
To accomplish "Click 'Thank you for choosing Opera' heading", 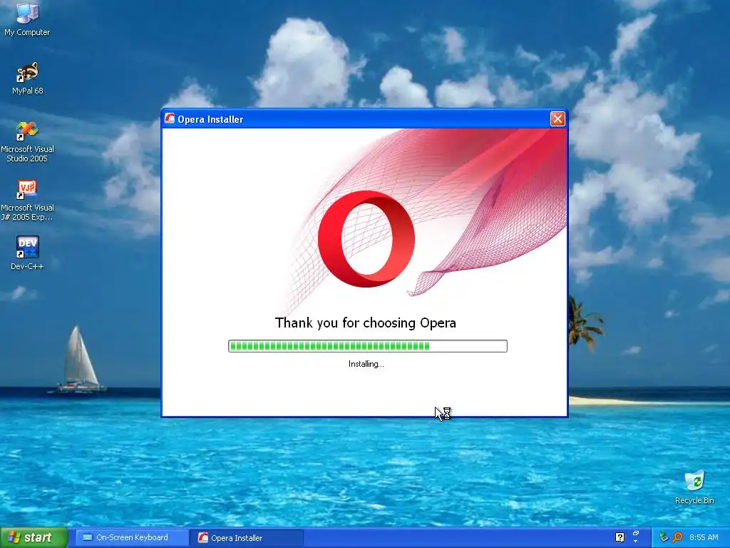I will click(366, 323).
